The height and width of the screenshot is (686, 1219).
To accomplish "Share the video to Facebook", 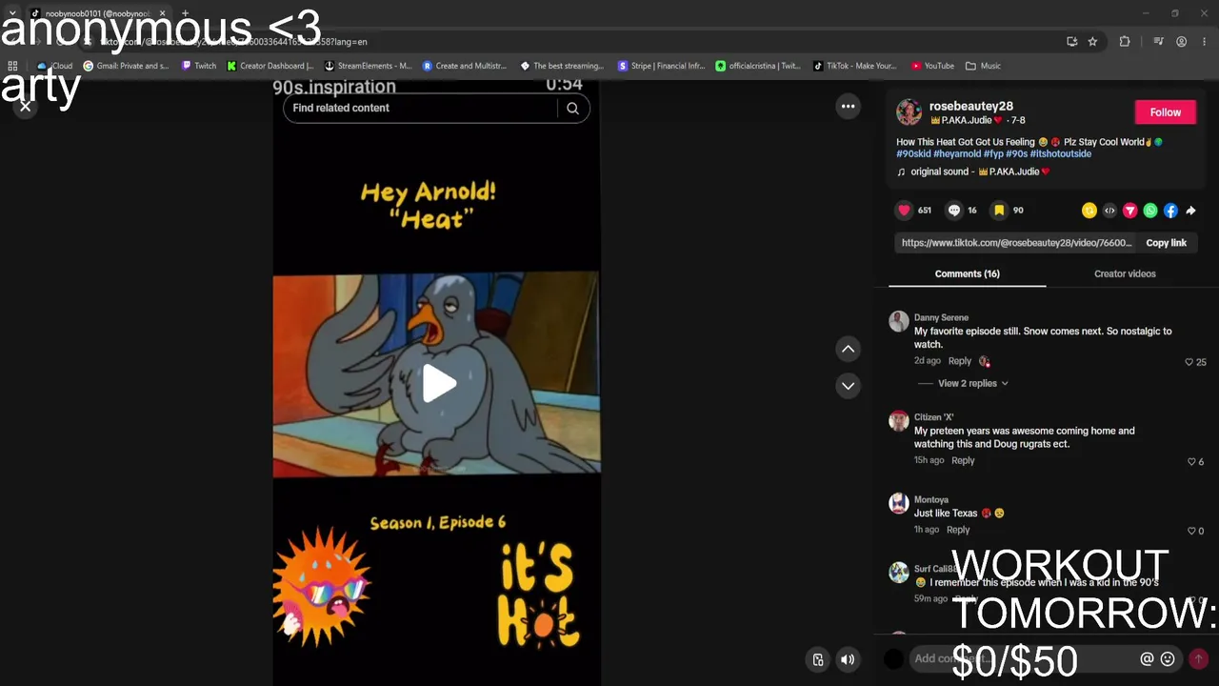I will [x=1170, y=211].
